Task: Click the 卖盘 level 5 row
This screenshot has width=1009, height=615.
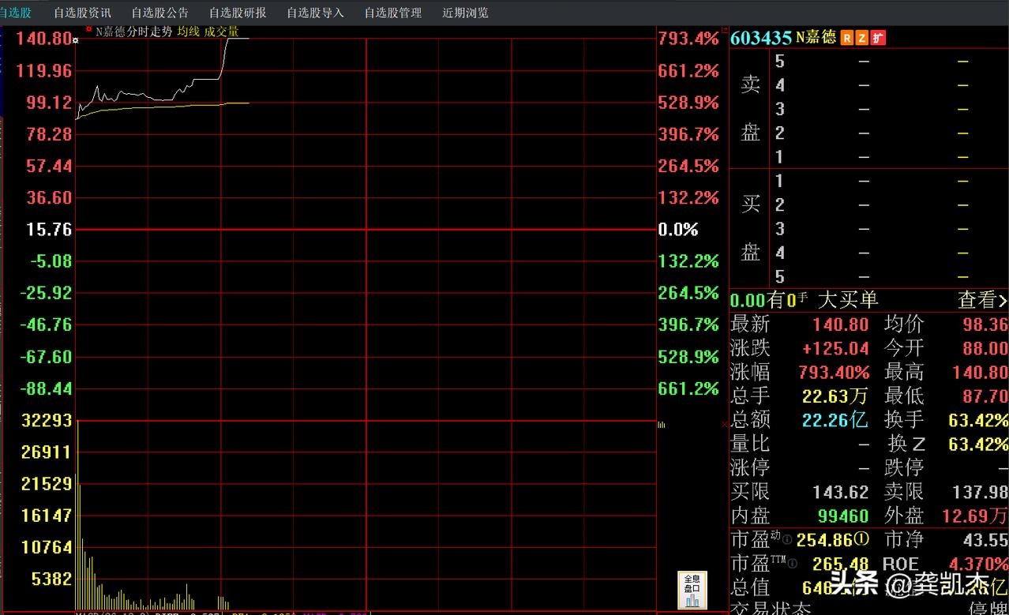Action: point(889,61)
